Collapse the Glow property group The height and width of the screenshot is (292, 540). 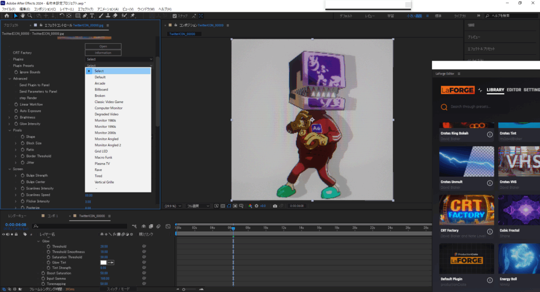point(38,241)
